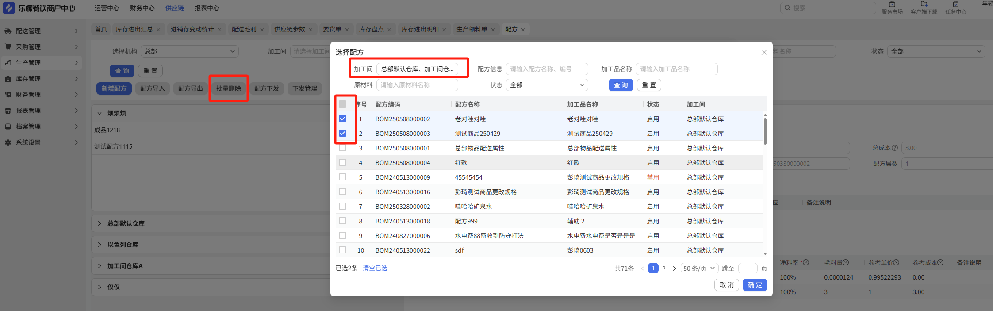The width and height of the screenshot is (993, 311).
Task: Switch to 财务中心 top menu
Action: click(x=142, y=8)
